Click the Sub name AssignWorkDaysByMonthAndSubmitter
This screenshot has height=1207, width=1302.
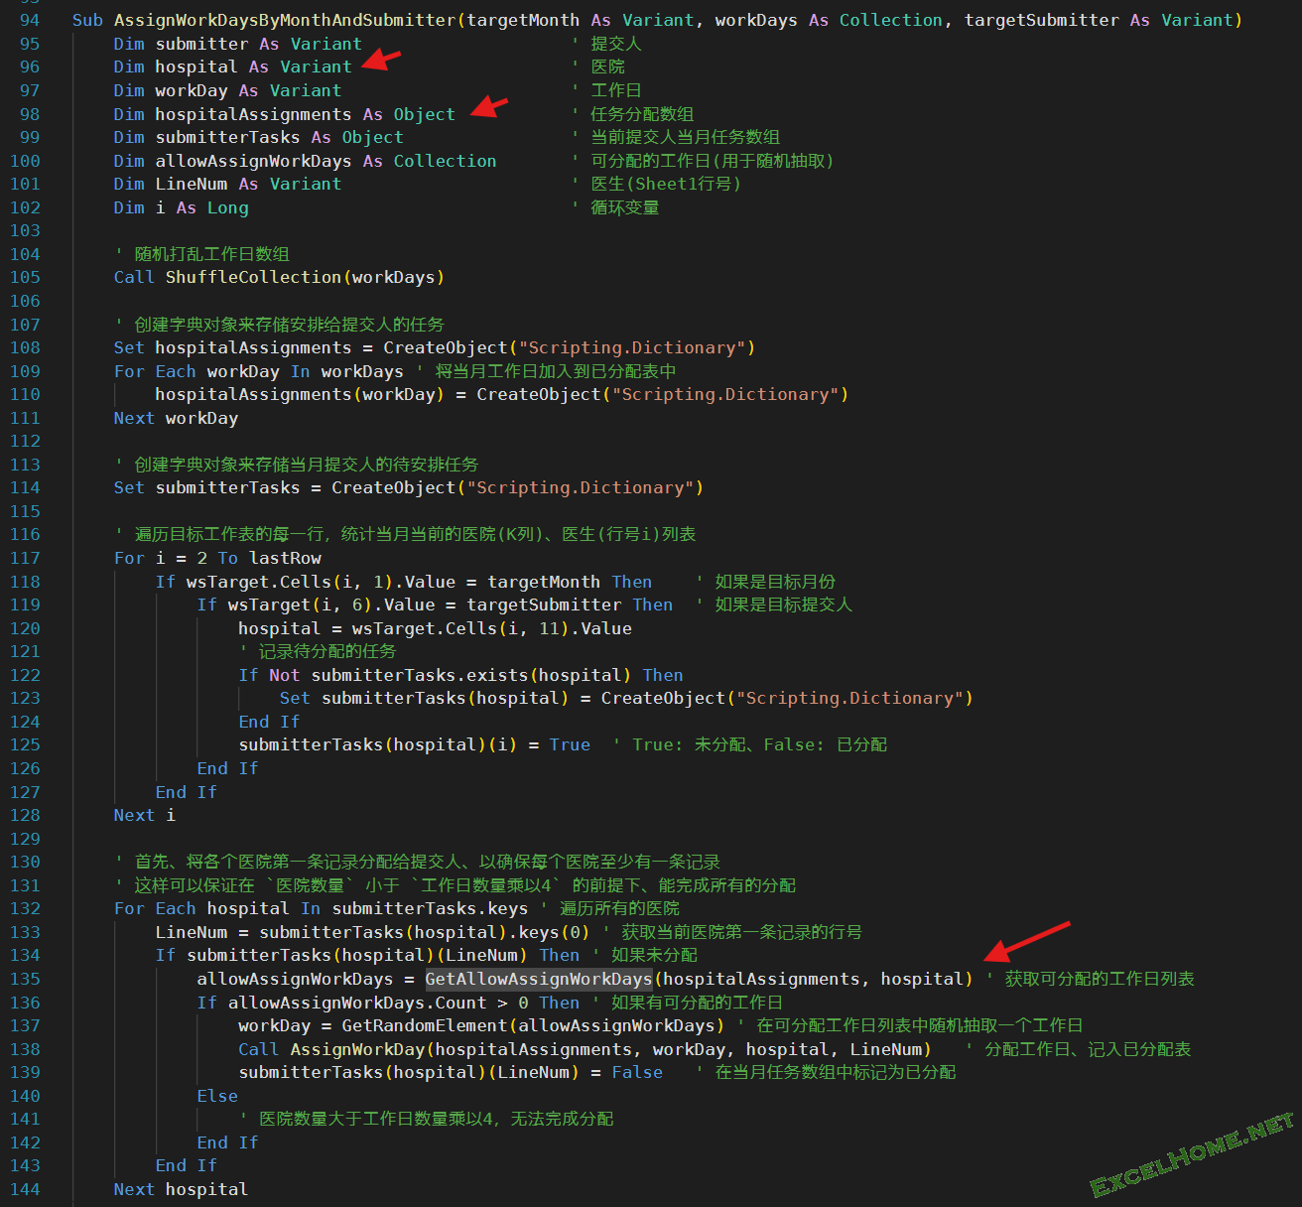(x=285, y=20)
